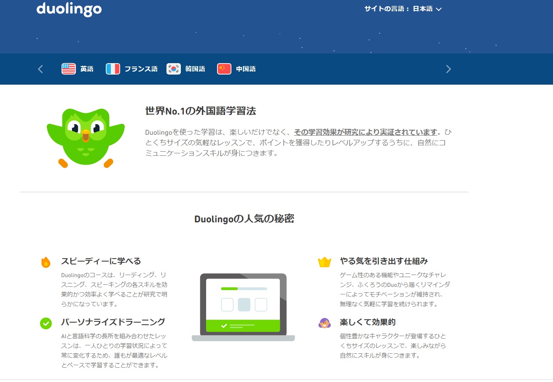Click the green Duo owl mascot
The width and height of the screenshot is (553, 382).
[x=86, y=138]
